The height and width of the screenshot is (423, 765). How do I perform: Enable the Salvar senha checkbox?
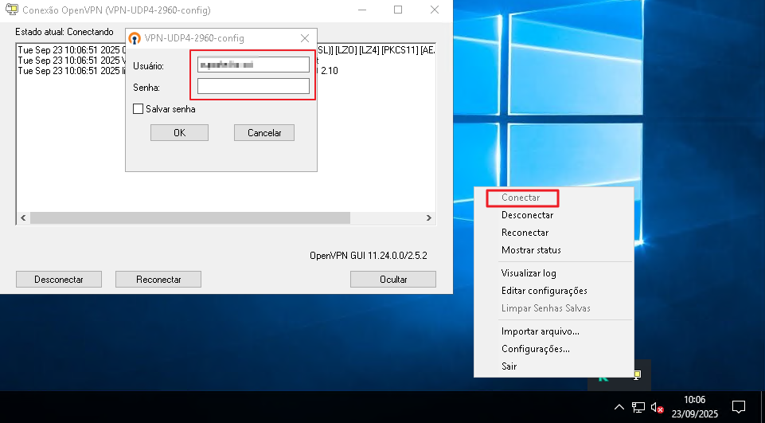[x=139, y=109]
